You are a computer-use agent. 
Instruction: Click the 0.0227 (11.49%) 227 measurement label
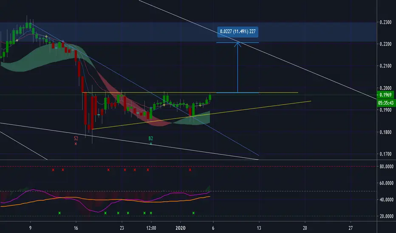pos(238,32)
